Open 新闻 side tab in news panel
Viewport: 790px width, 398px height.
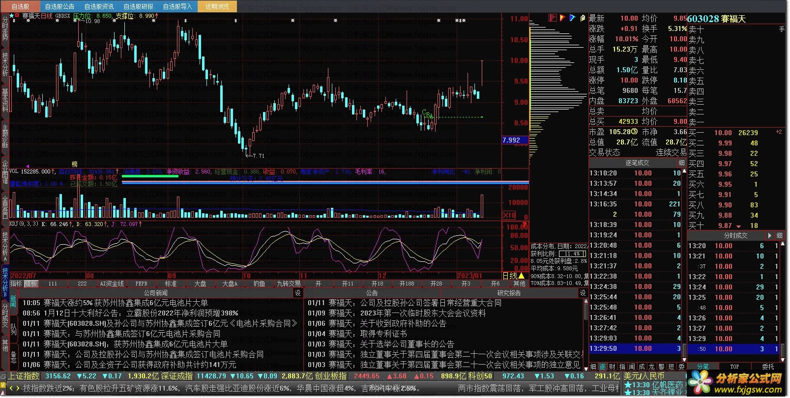[13, 301]
